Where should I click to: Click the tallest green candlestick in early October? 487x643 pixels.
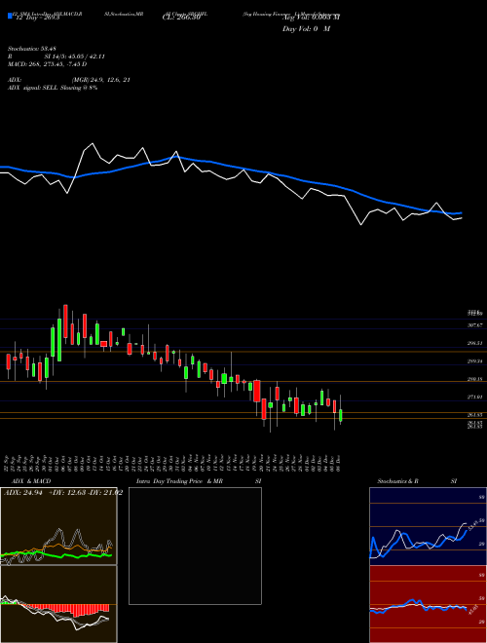point(59,340)
